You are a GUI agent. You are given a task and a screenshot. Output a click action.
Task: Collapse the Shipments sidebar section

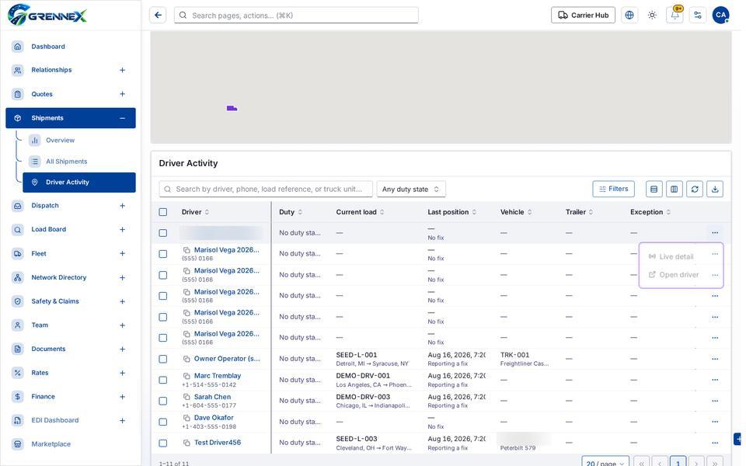(122, 118)
